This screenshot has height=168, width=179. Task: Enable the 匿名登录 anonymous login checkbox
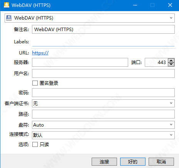tap(35, 83)
